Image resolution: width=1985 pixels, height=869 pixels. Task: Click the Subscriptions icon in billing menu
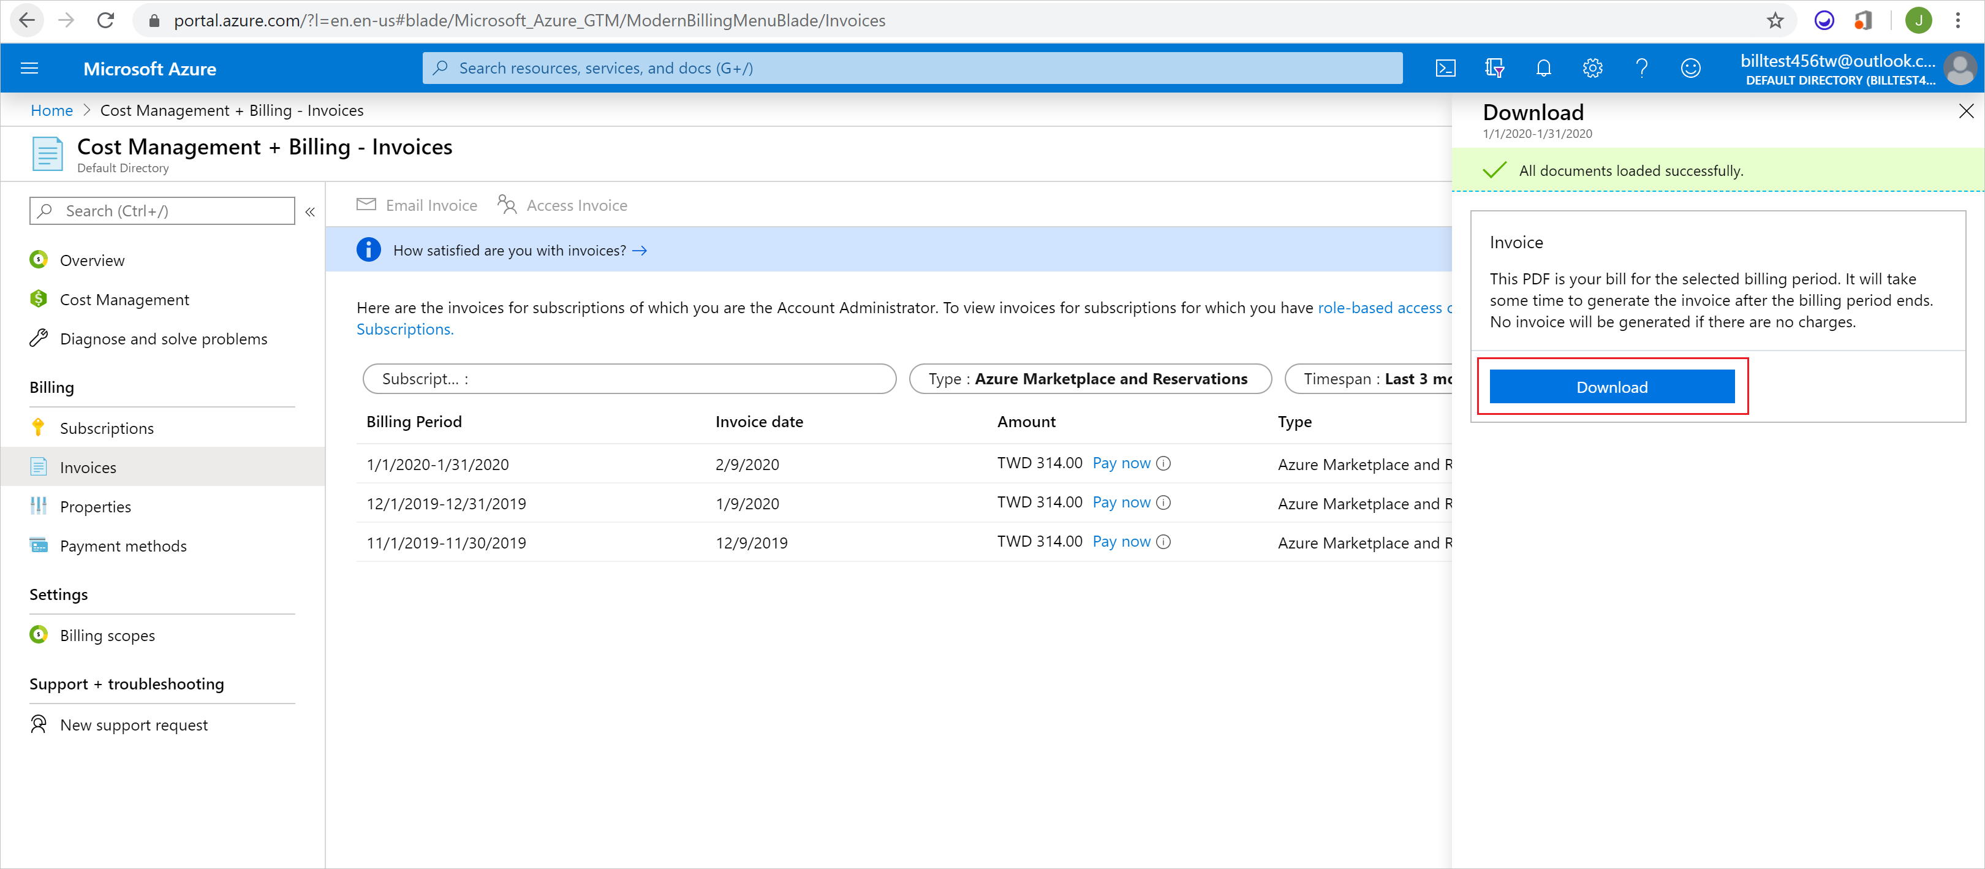38,427
